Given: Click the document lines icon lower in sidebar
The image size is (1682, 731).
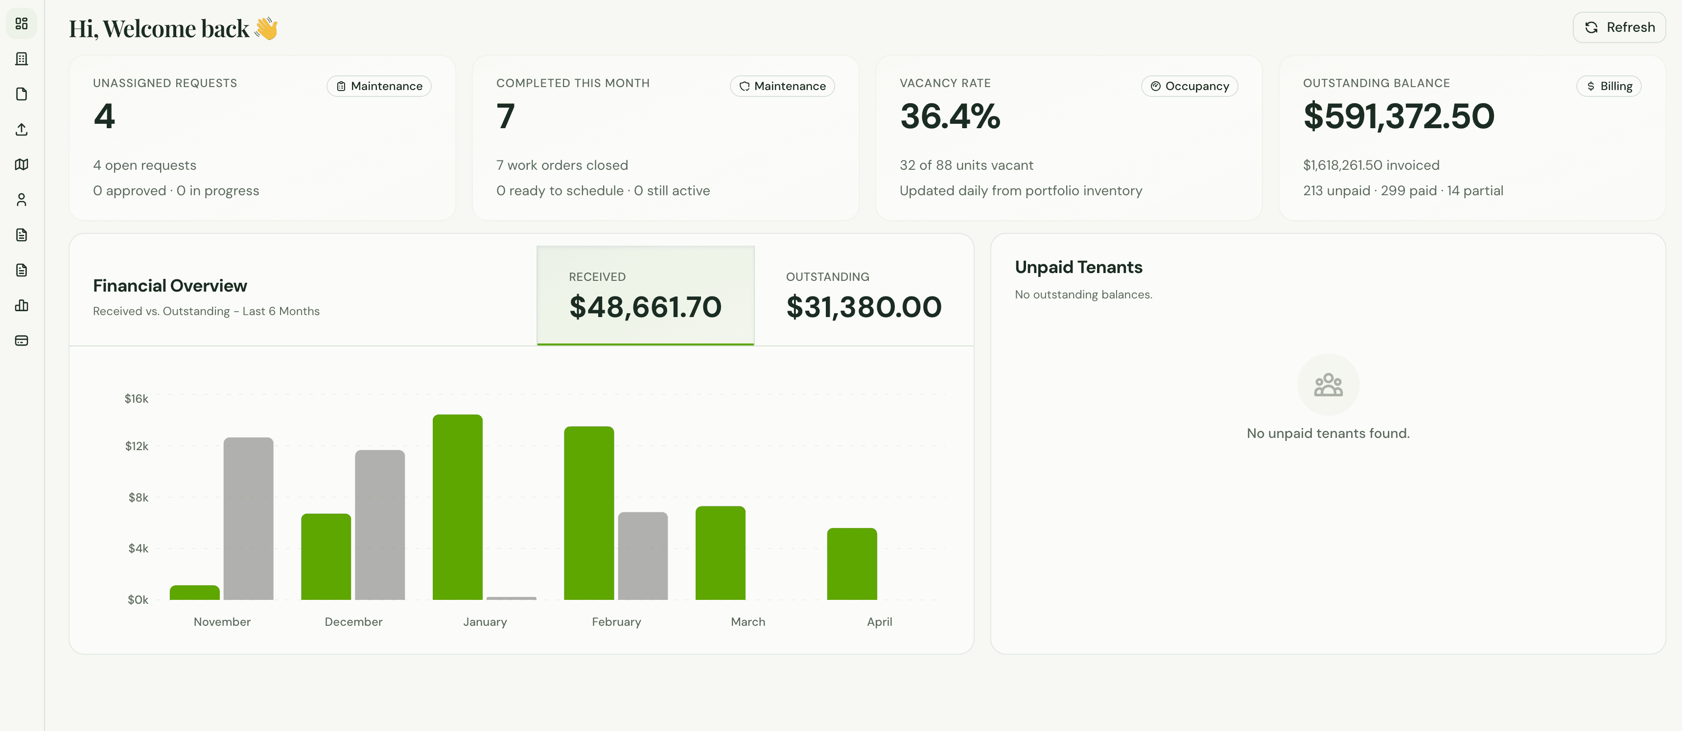Looking at the screenshot, I should click(22, 270).
